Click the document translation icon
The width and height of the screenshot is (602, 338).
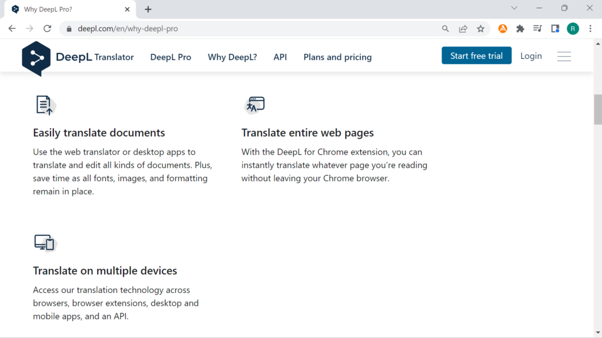coord(45,106)
